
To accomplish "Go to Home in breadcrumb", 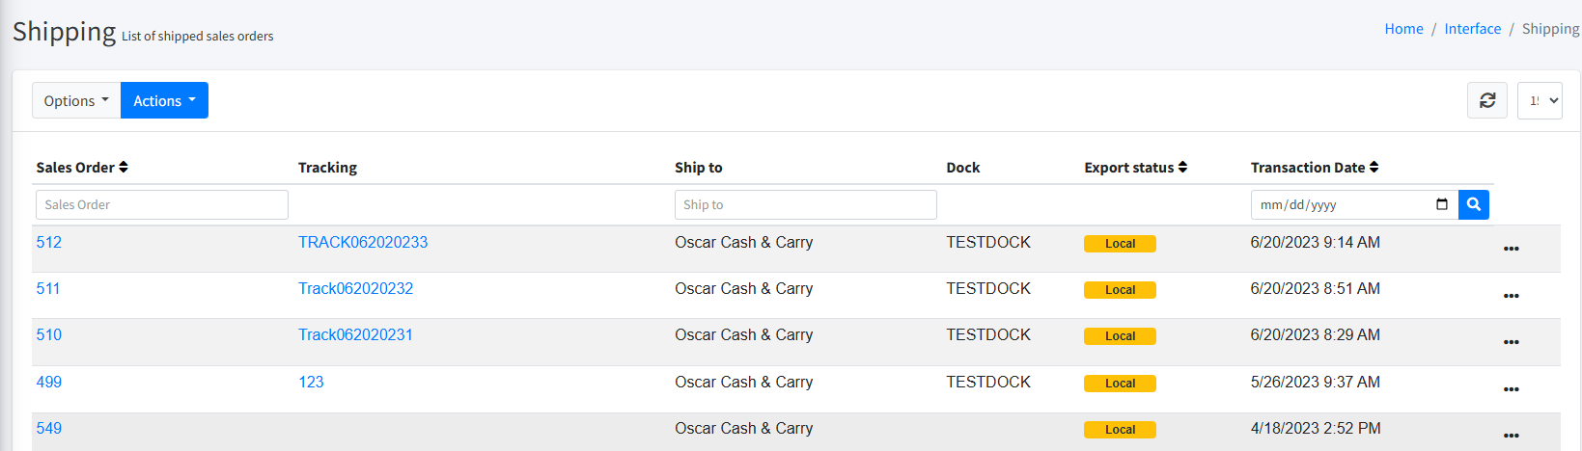I will (x=1403, y=29).
